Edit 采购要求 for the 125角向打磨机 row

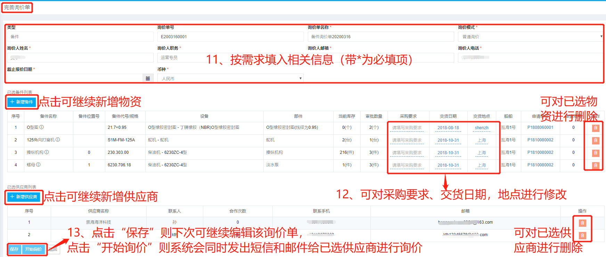pos(407,140)
